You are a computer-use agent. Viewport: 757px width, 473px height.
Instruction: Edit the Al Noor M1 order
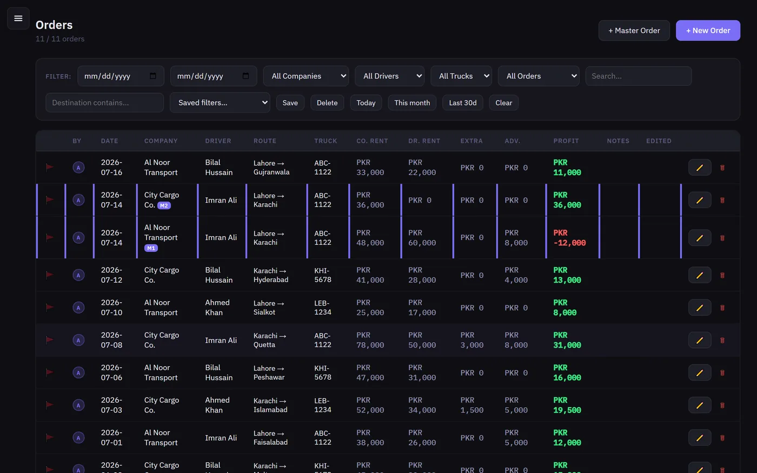point(700,238)
